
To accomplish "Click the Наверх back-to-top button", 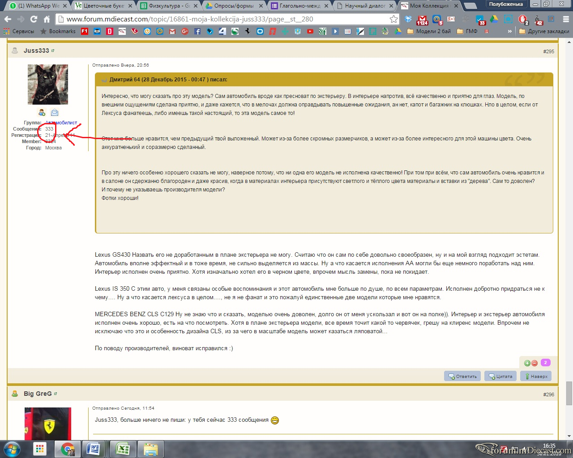I will 536,376.
